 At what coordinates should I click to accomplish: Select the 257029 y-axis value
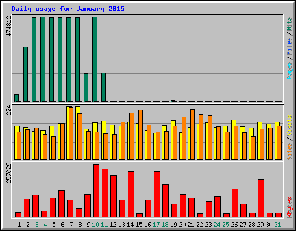[x=9, y=173]
